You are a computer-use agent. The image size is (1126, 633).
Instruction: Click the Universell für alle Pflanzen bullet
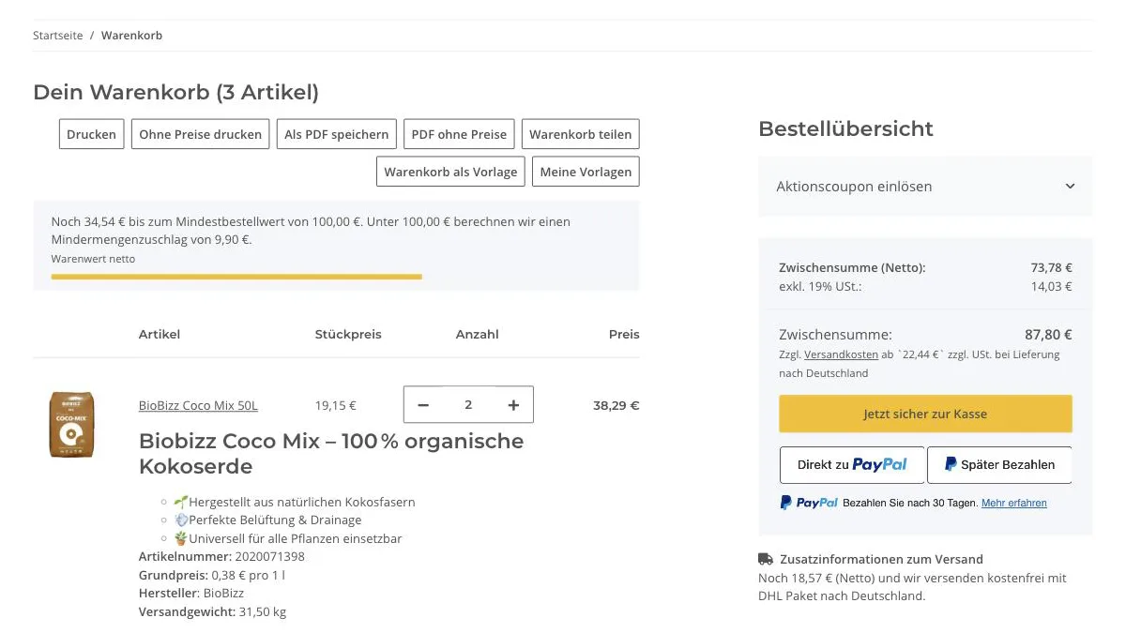[x=288, y=538]
